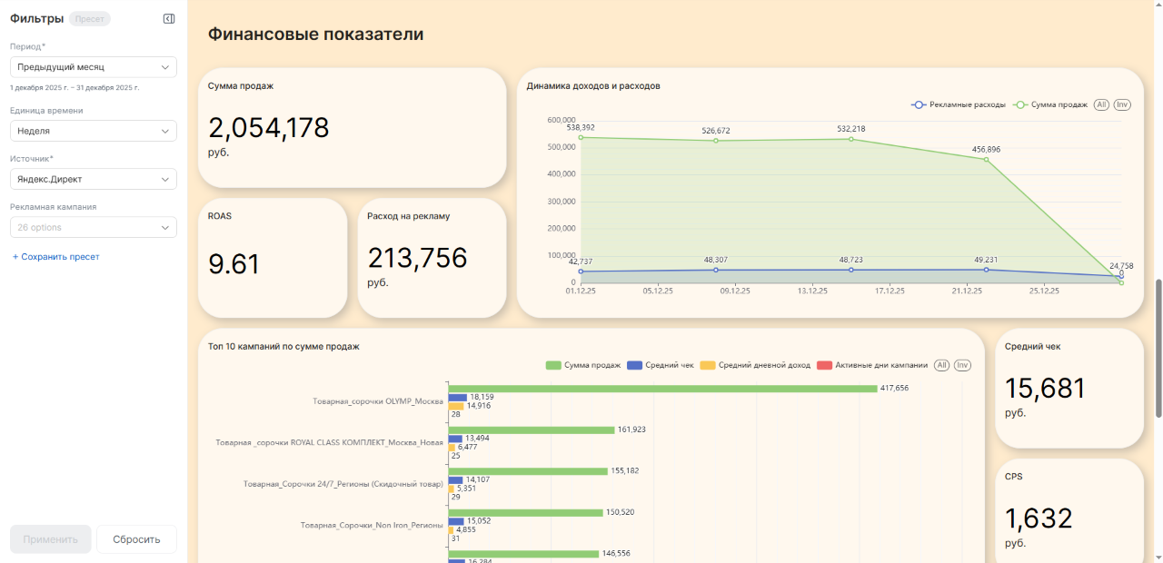1163x563 pixels.
Task: Click the 'All' legend button in the Top 10 chart
Action: click(941, 365)
